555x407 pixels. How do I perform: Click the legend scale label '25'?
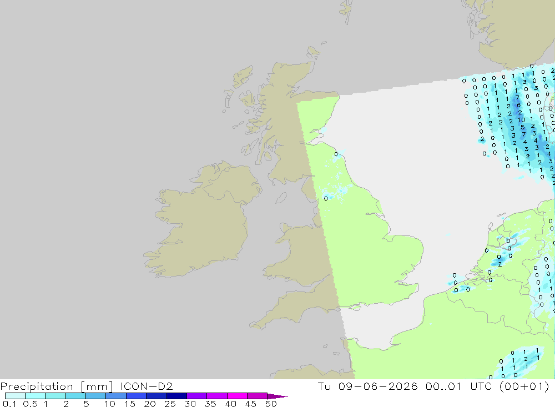tap(170, 404)
